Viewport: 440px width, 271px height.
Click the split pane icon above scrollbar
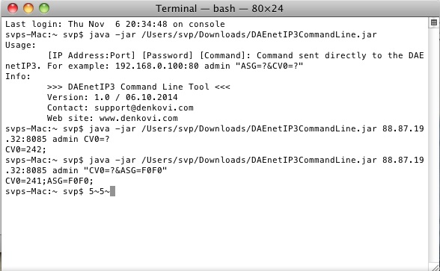(434, 22)
